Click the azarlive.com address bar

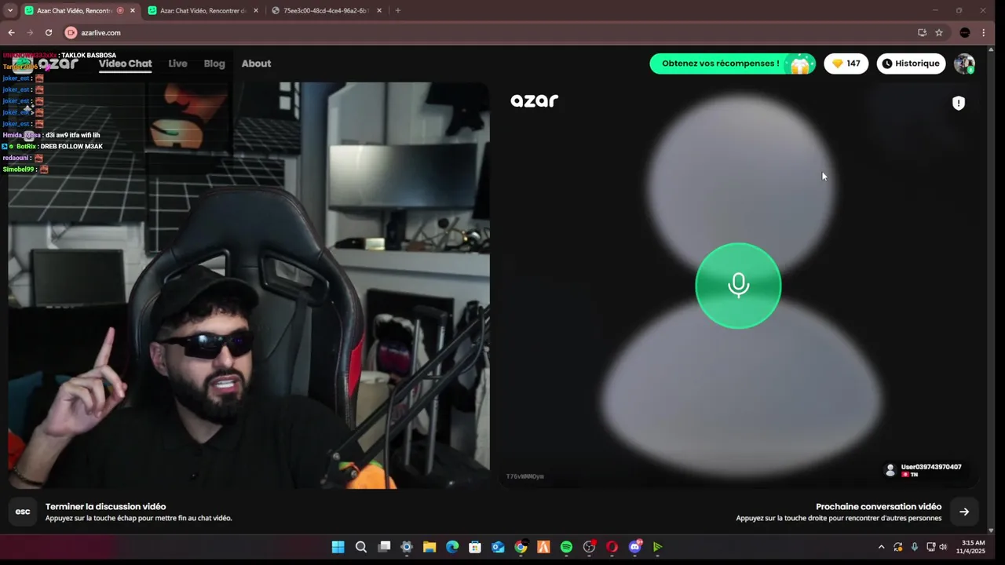(495, 33)
